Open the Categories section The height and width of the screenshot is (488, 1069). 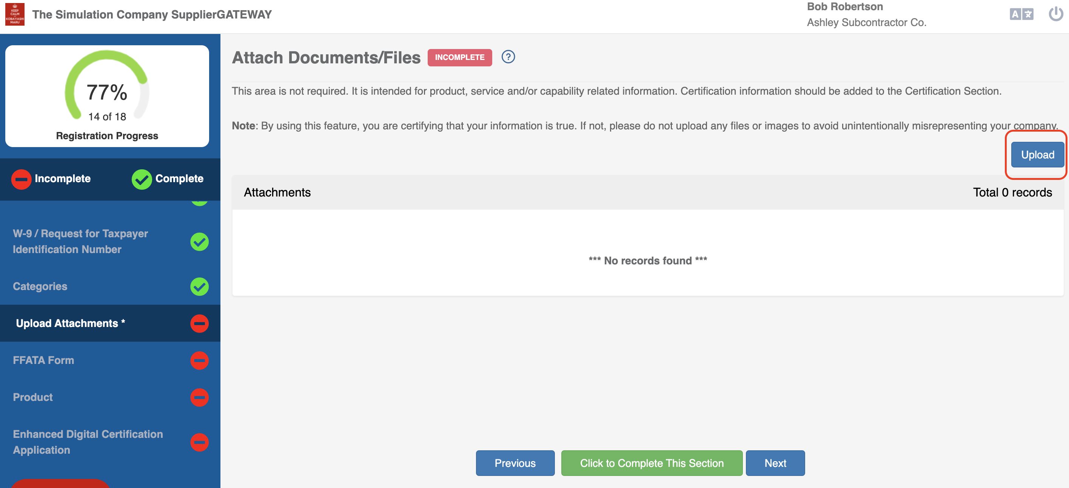[x=40, y=287]
